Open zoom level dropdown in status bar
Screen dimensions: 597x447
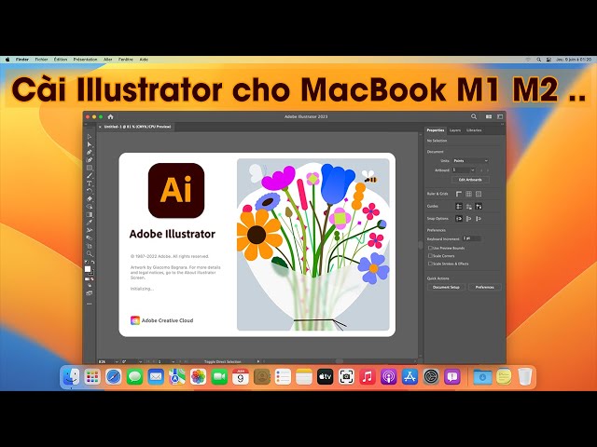click(x=117, y=362)
